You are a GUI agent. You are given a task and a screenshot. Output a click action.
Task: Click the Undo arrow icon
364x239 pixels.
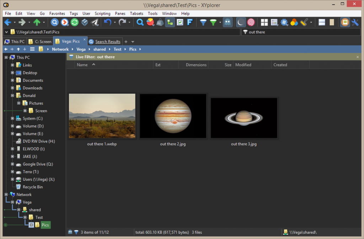tap(108, 22)
